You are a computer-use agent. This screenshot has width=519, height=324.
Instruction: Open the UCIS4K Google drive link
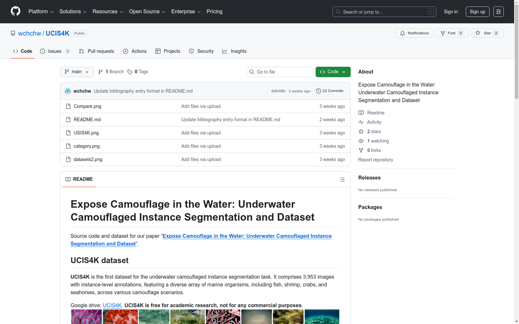tap(112, 305)
